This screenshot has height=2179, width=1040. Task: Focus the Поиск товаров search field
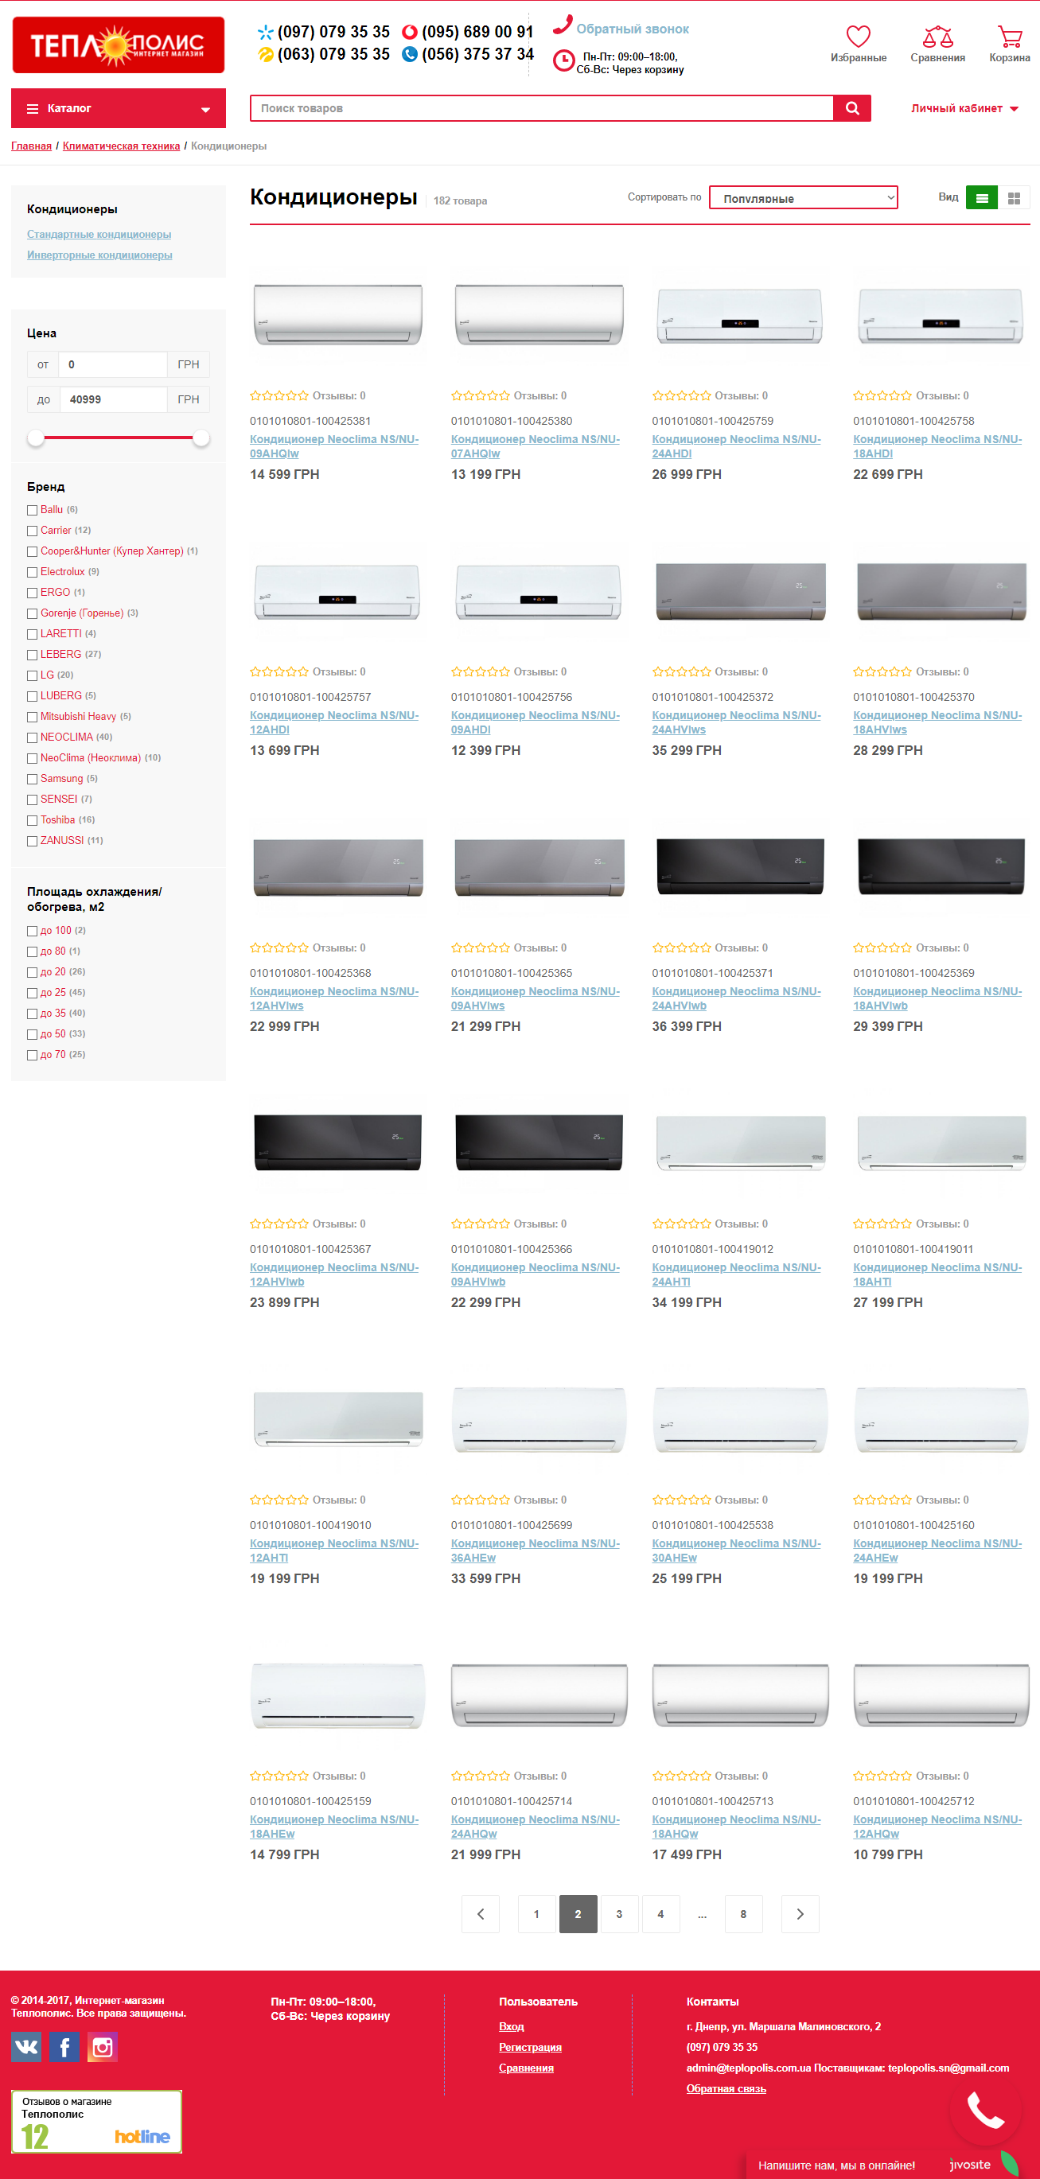(542, 108)
